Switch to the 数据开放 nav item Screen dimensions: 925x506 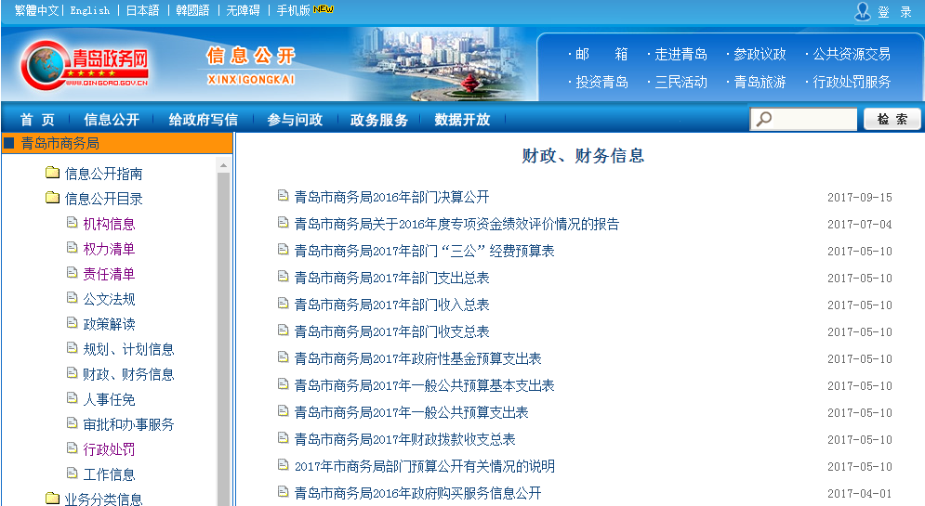462,120
